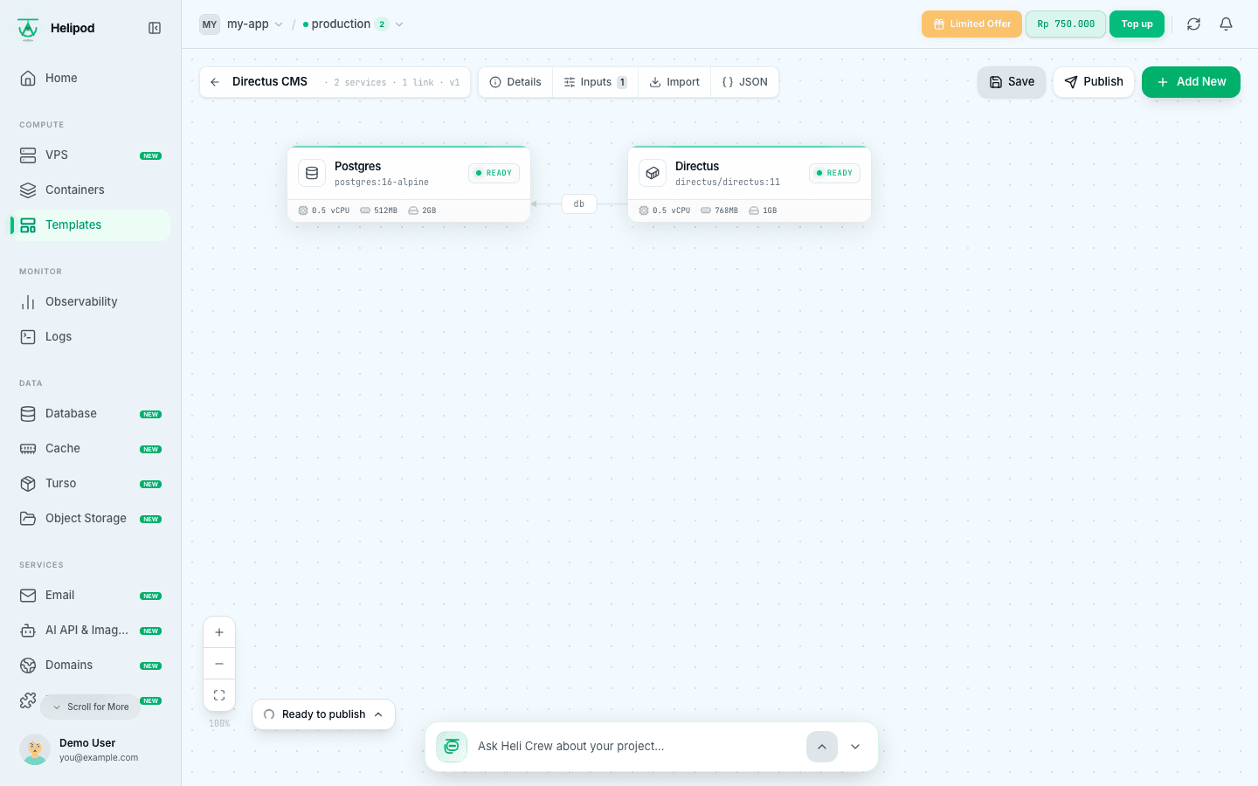Go to Containers section
Screen dimensions: 1258x786
[90, 190]
